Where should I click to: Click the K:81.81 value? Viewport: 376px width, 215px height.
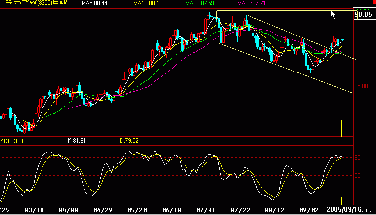point(77,141)
